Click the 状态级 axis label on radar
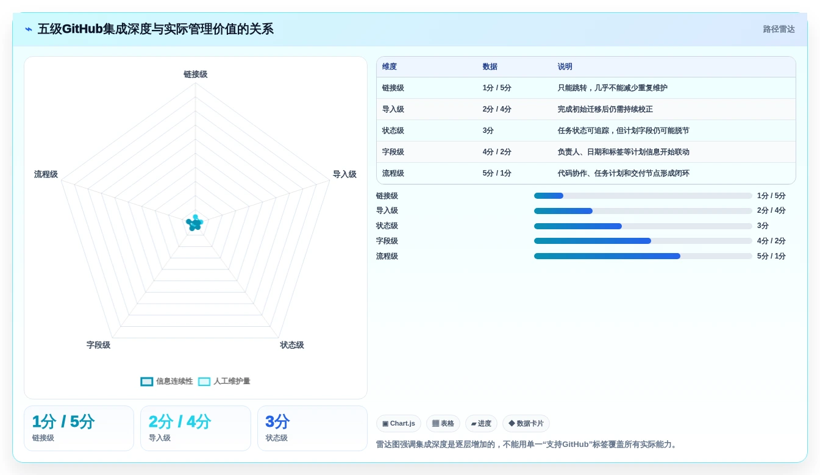This screenshot has height=475, width=820. [292, 345]
